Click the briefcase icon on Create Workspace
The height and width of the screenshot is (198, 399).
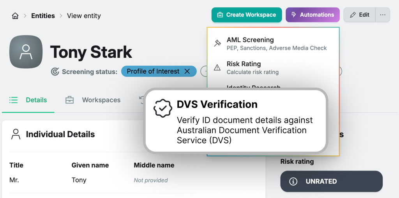220,15
